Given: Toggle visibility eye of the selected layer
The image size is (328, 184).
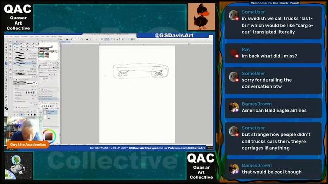Looking at the screenshot, I should [x=39, y=112].
